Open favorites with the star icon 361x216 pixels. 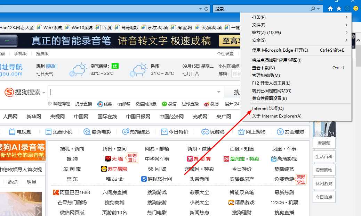point(339,8)
